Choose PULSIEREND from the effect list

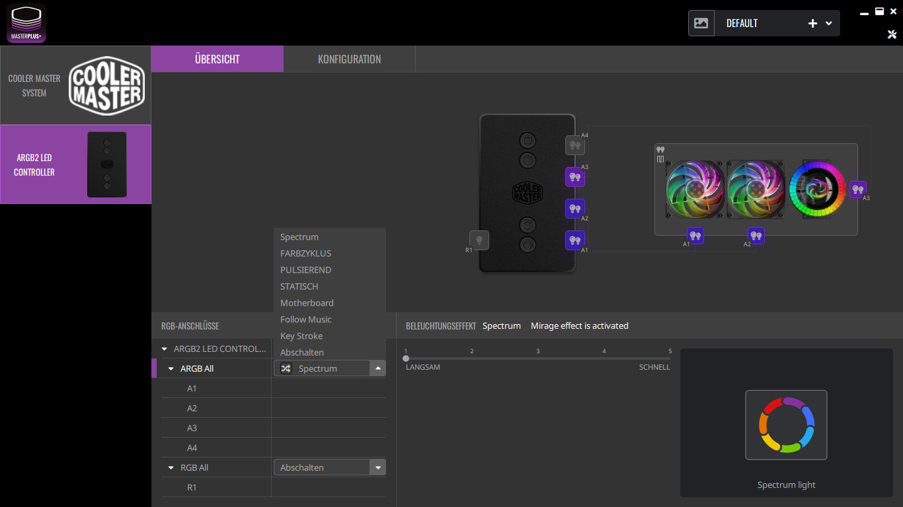329,270
